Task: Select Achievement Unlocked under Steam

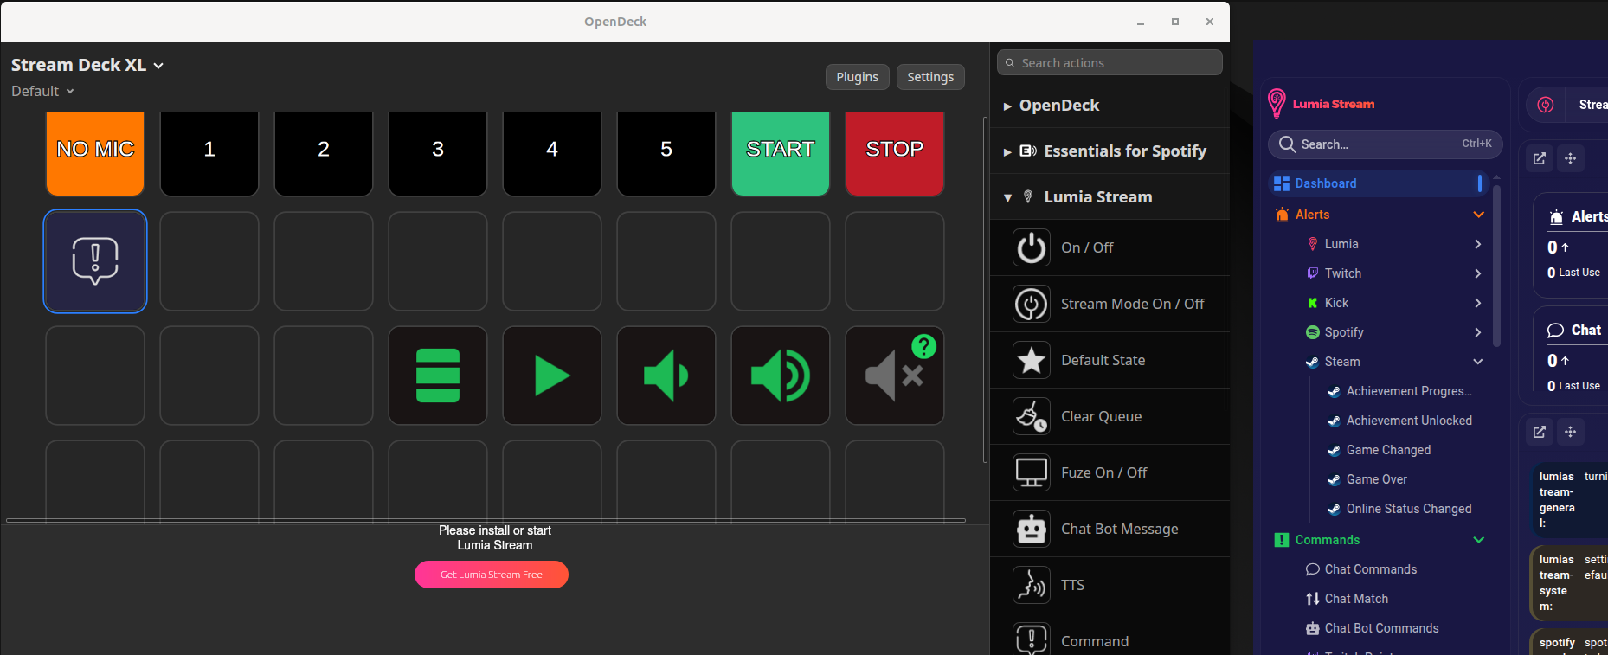Action: click(1409, 421)
